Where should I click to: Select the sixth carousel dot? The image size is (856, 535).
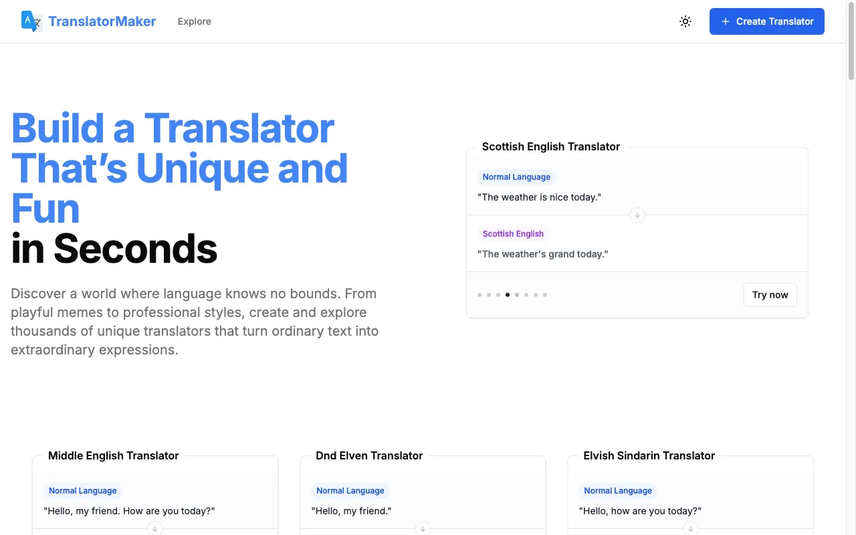(526, 295)
